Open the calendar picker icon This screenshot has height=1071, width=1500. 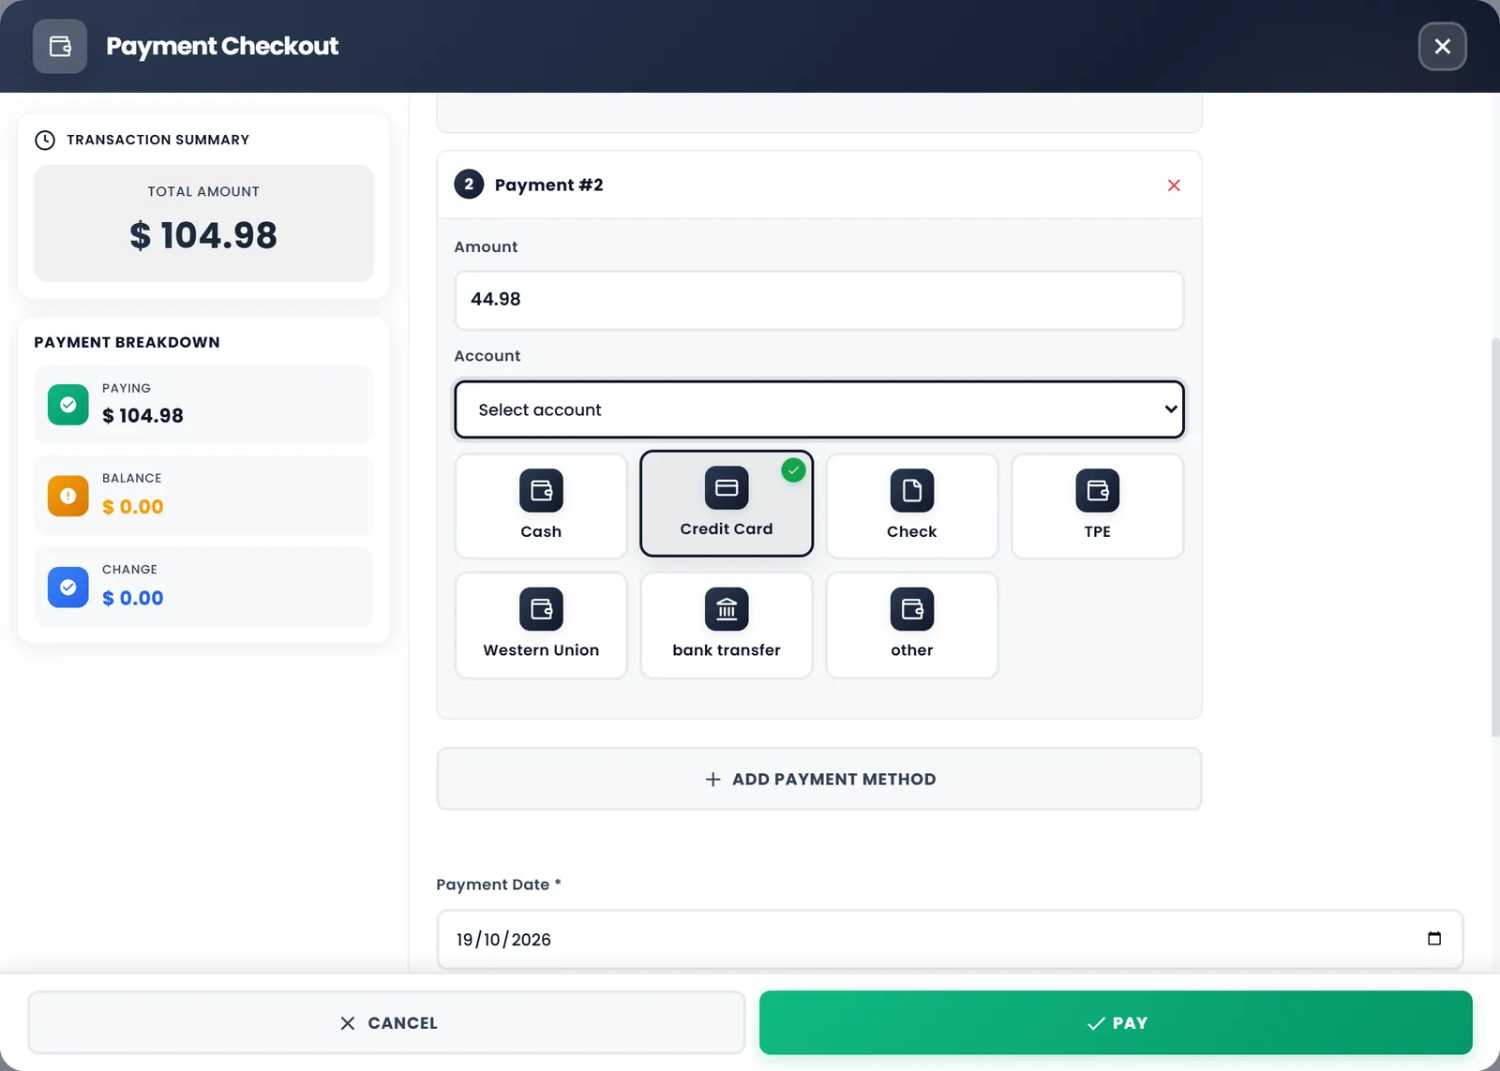1434,939
